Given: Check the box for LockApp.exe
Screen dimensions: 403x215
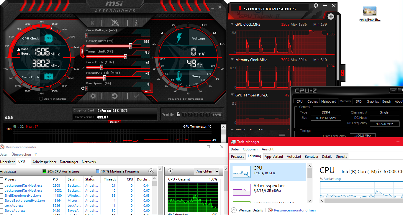Looking at the screenshot, I should click(x=1, y=206).
